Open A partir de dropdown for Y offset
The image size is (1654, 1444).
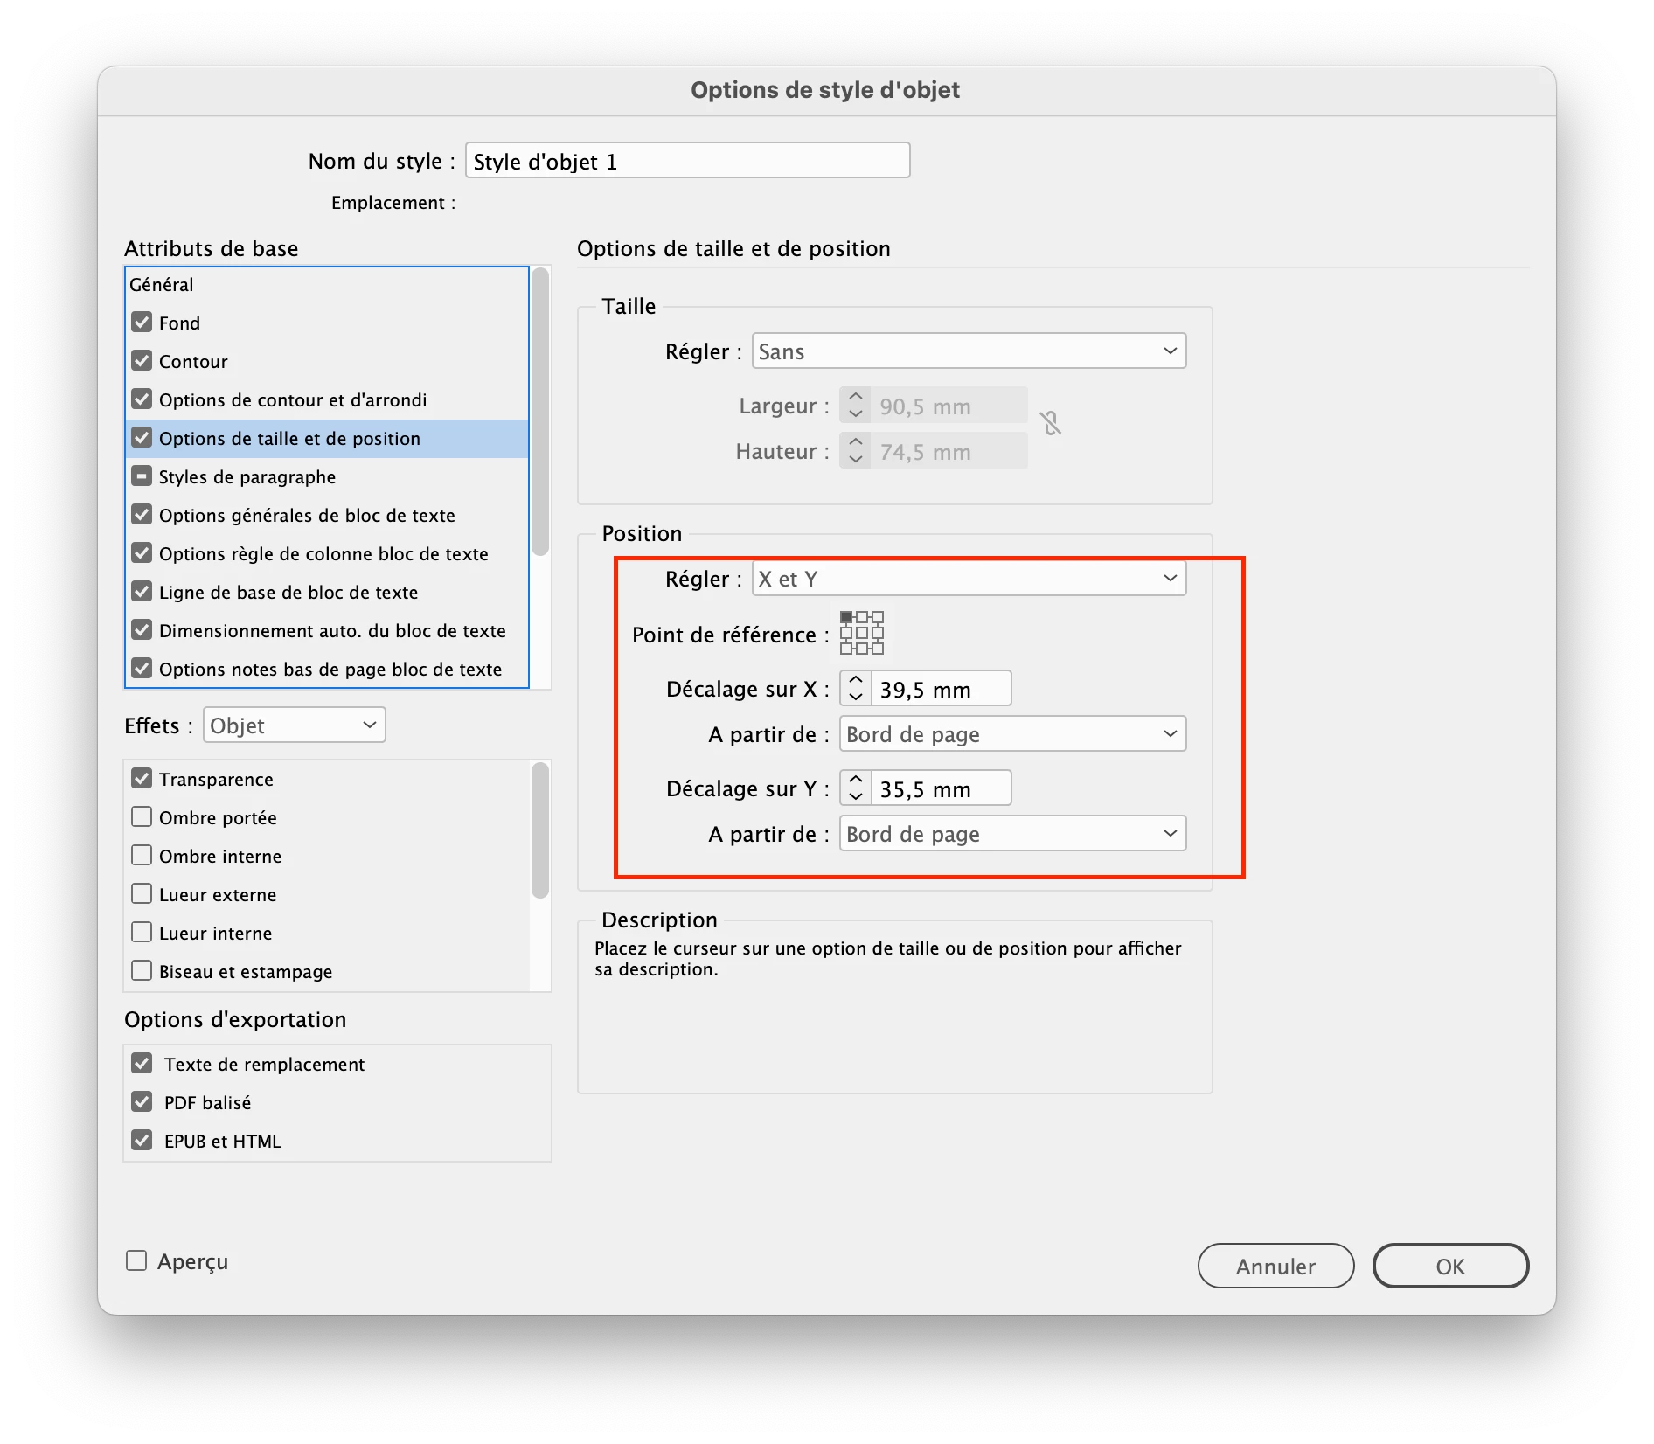pyautogui.click(x=1012, y=834)
